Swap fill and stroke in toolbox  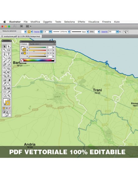9,99
